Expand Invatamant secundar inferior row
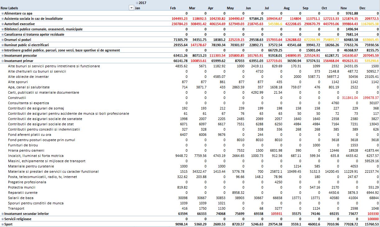The height and width of the screenshot is (227, 380). (2, 214)
